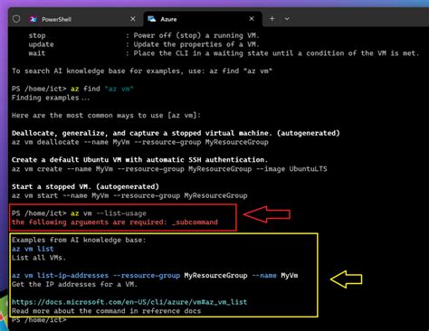Expand the new tab profile dropdown
Screen dimensions: 429x331
point(287,19)
